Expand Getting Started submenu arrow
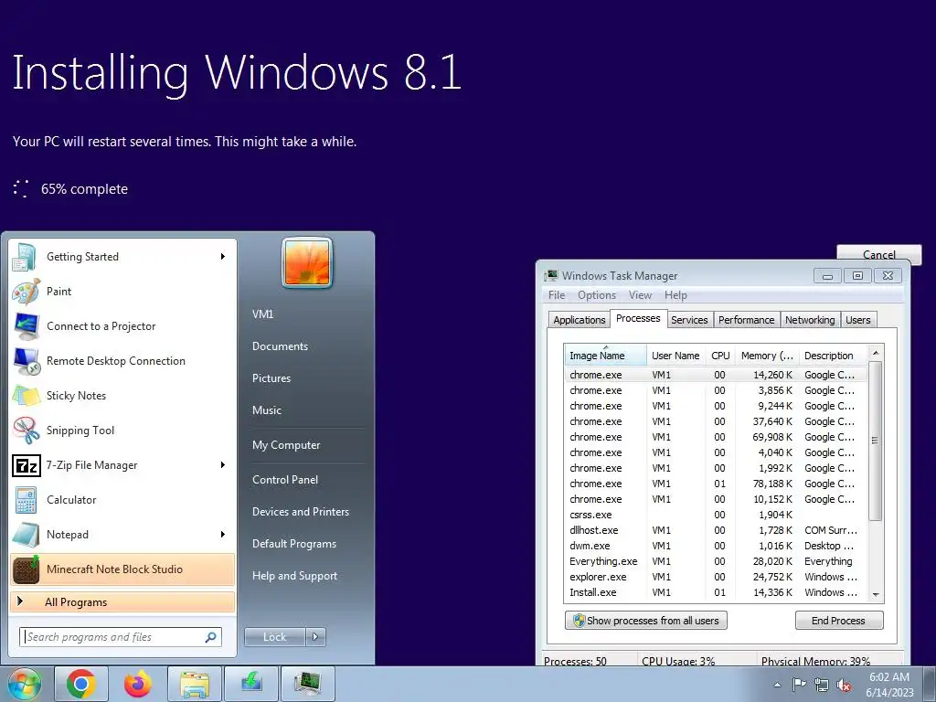Image resolution: width=936 pixels, height=702 pixels. (223, 257)
